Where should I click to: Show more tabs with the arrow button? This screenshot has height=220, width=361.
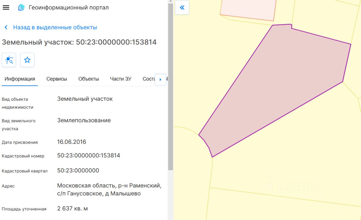(x=160, y=80)
